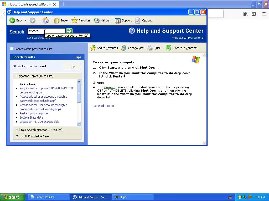The height and width of the screenshot is (201, 269).
Task: Click results list scroll up arrow
Action: tap(79, 81)
